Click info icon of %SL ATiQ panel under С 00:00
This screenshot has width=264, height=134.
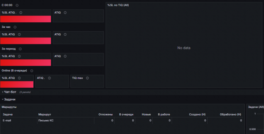21,13
